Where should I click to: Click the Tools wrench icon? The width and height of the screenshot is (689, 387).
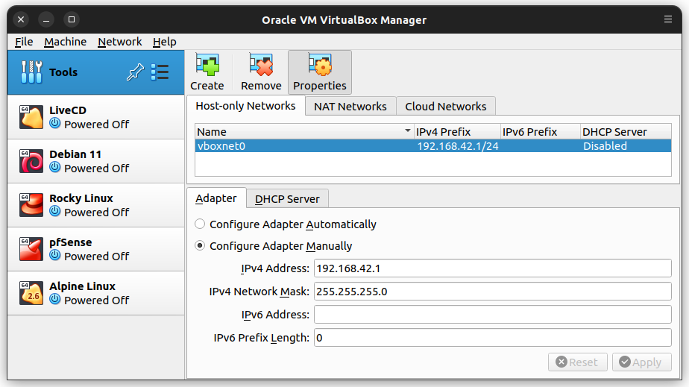(31, 72)
